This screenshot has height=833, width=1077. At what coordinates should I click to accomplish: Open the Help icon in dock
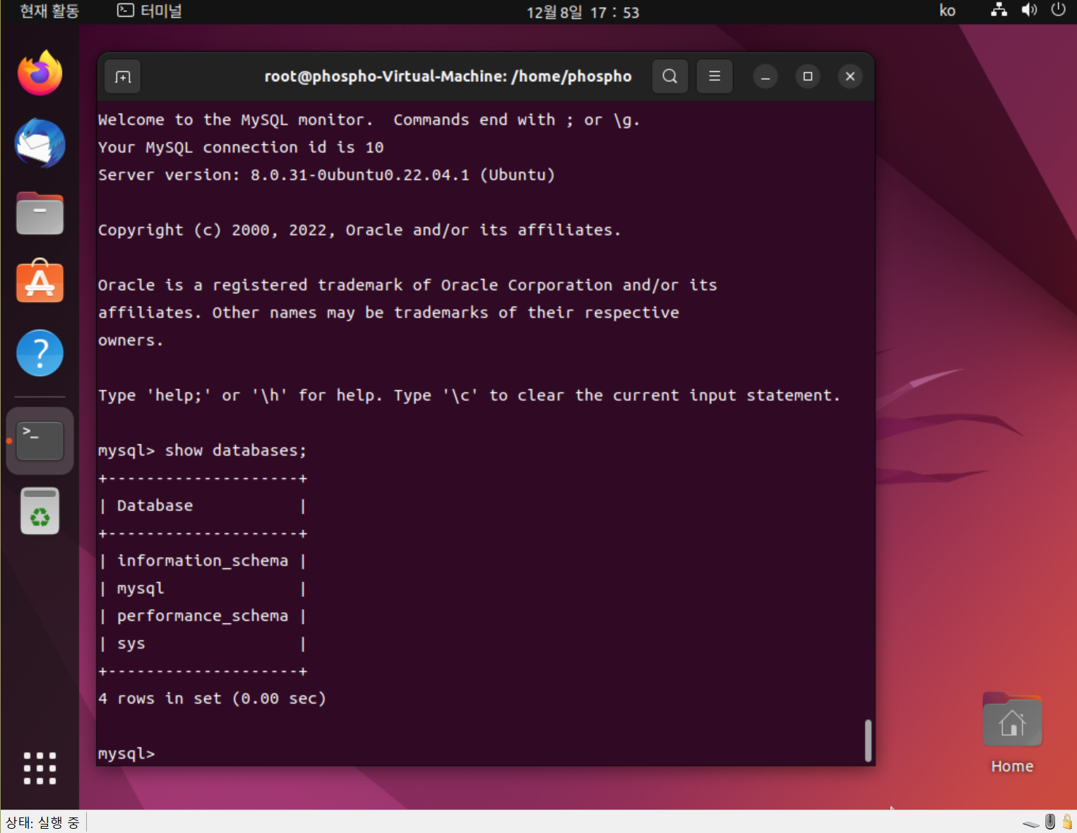[40, 353]
